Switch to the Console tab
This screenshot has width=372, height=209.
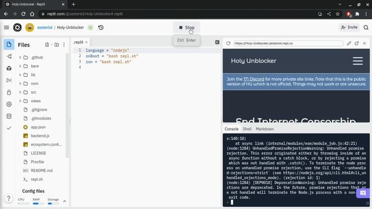[x=231, y=129]
